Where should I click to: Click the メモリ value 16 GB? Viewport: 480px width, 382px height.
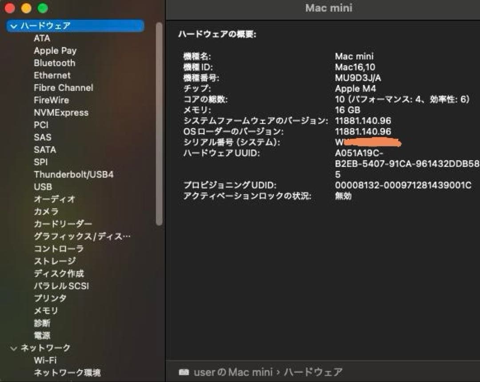[348, 110]
